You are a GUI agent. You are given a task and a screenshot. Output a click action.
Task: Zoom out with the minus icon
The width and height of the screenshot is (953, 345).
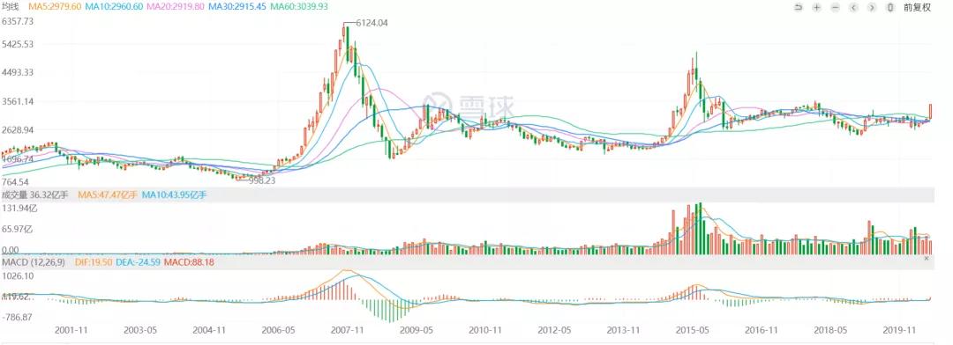835,7
